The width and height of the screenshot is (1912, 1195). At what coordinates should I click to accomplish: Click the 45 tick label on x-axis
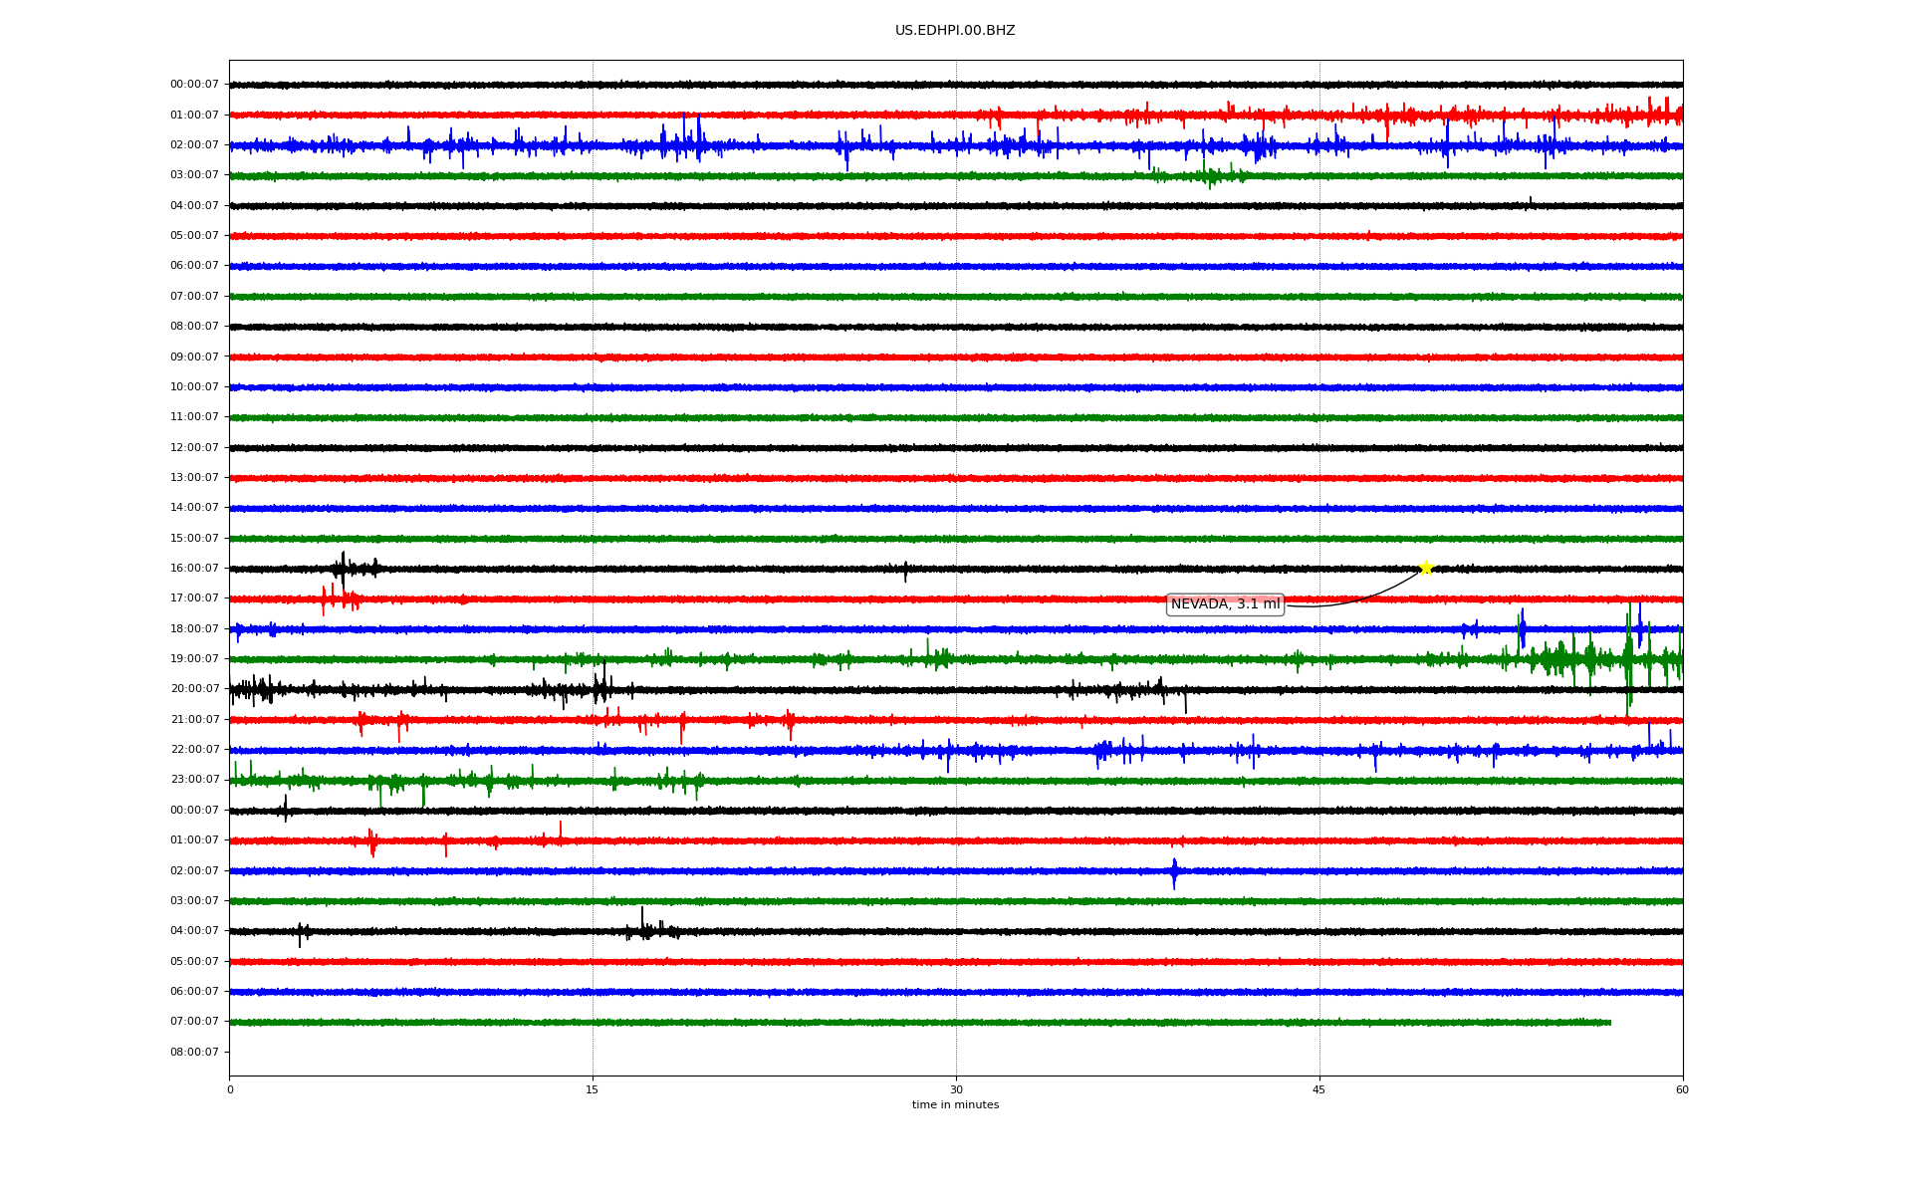click(x=1318, y=1089)
